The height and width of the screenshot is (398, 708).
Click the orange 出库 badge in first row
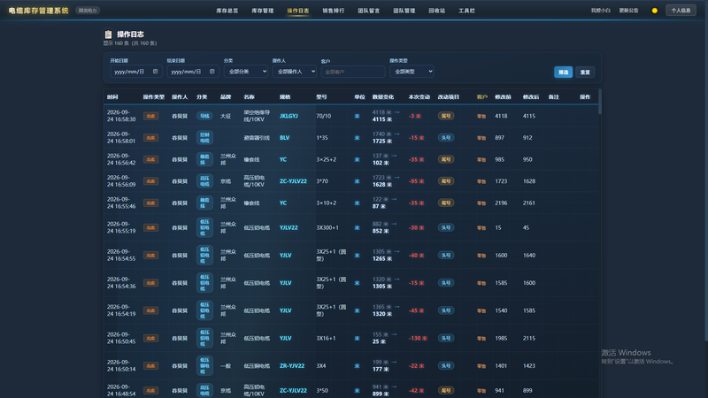150,116
